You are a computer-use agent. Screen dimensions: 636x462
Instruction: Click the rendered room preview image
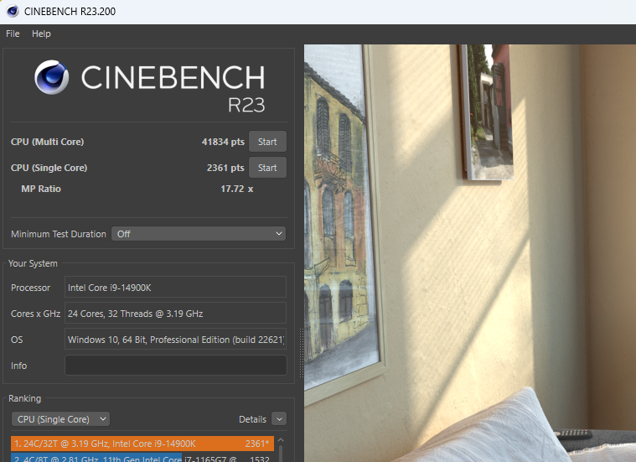tap(469, 252)
